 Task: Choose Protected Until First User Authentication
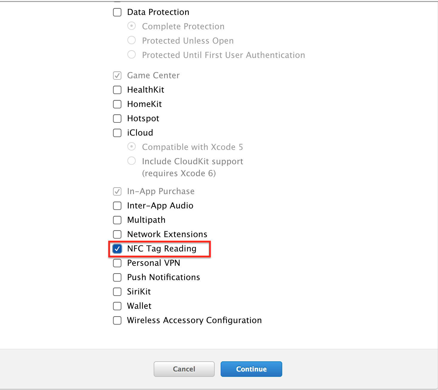[132, 54]
